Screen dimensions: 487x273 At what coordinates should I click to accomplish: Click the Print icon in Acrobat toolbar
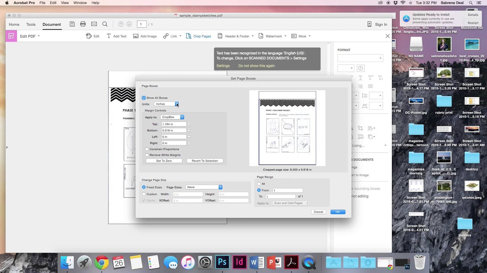click(83, 24)
